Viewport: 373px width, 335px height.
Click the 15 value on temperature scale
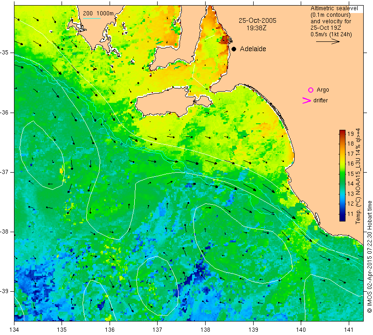point(351,174)
